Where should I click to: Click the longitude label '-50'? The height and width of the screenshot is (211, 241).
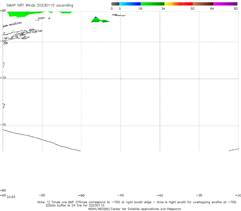pyautogui.click(x=81, y=195)
